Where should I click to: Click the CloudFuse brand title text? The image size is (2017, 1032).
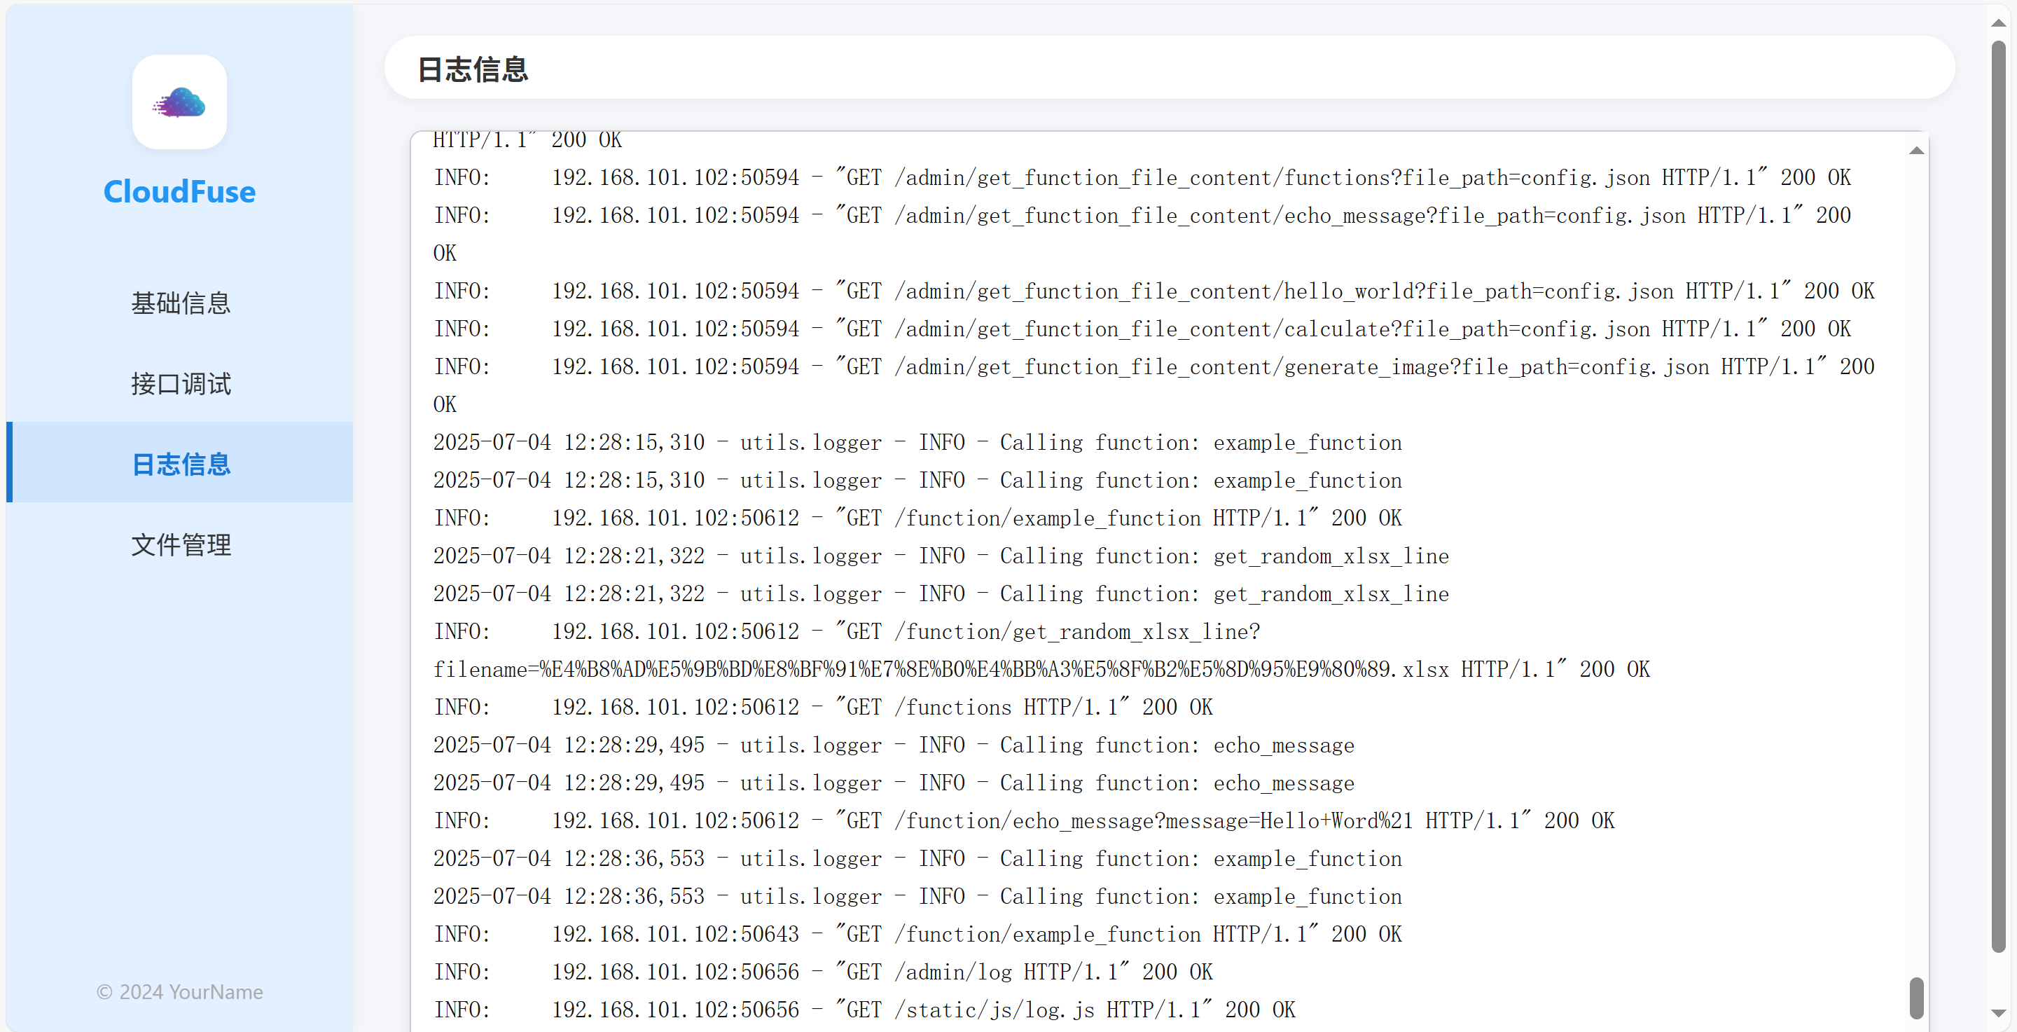point(179,192)
